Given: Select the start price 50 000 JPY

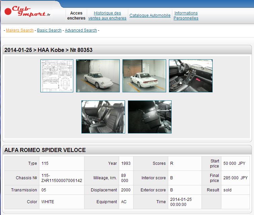Looking at the screenshot, I should point(234,163).
